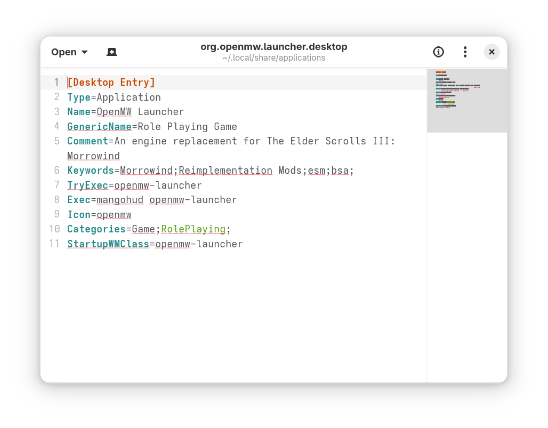Open the three-dot main menu
The width and height of the screenshot is (548, 428).
pos(465,52)
